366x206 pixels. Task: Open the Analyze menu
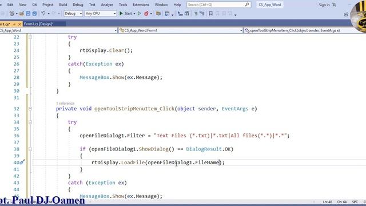[107, 5]
